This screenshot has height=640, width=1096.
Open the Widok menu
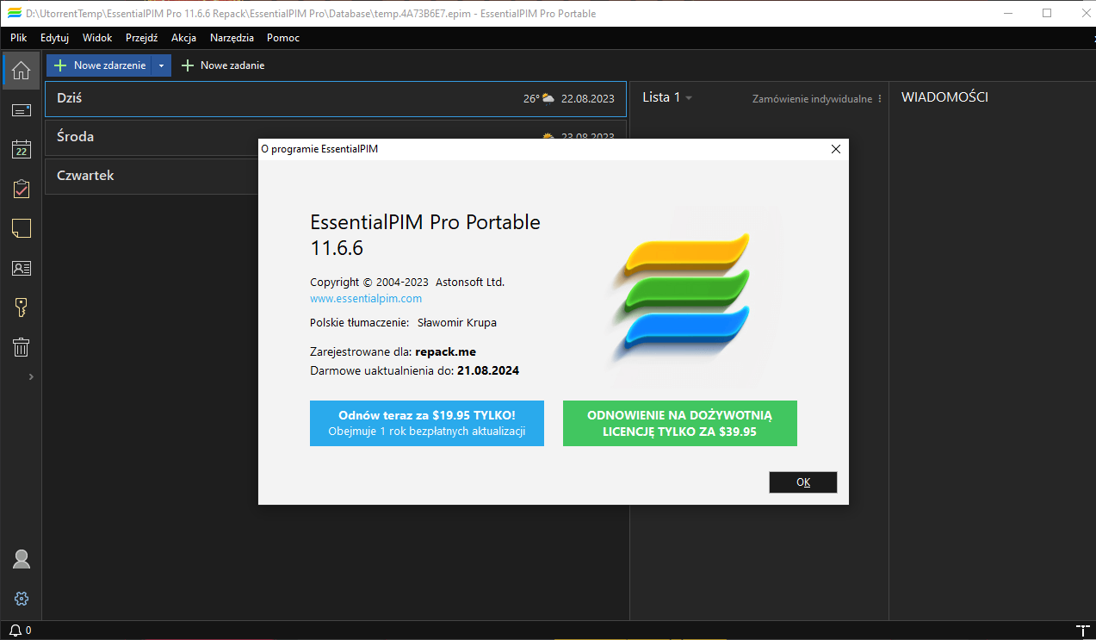point(97,38)
